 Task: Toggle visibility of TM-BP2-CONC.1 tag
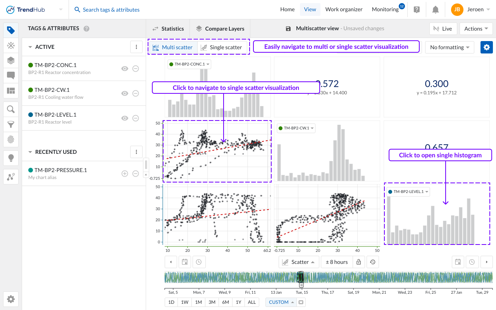(x=124, y=69)
